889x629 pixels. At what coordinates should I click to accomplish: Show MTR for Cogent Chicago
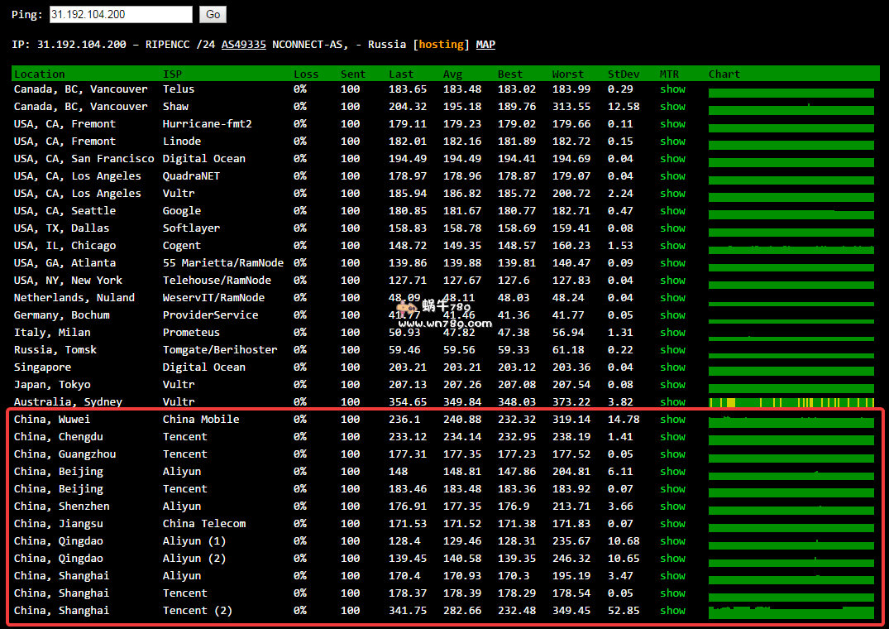672,245
